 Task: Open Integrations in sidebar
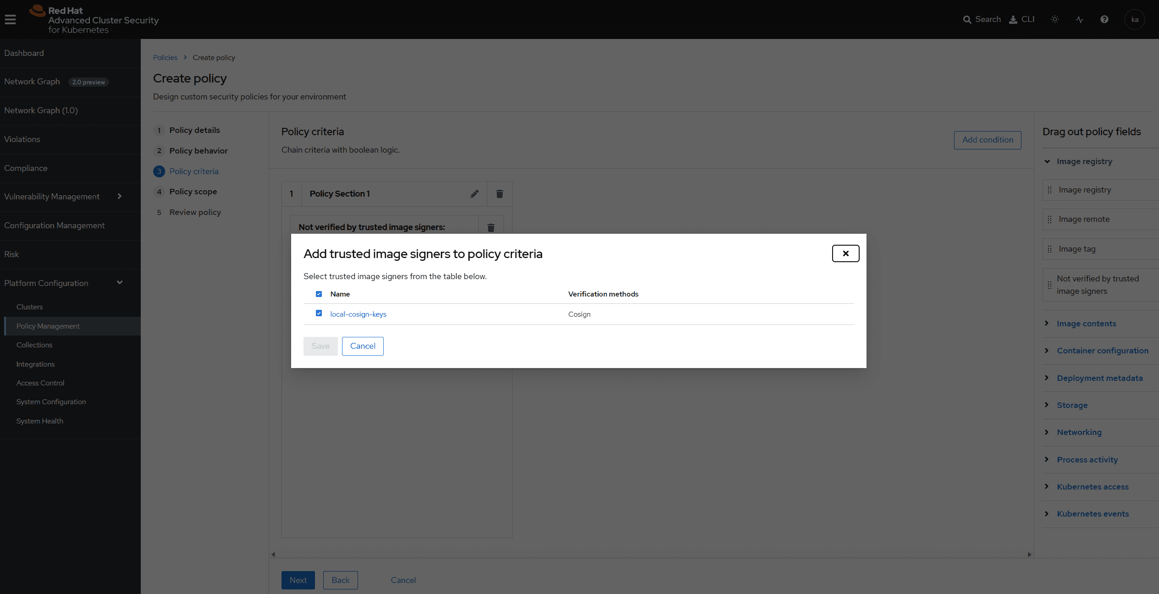point(72,364)
